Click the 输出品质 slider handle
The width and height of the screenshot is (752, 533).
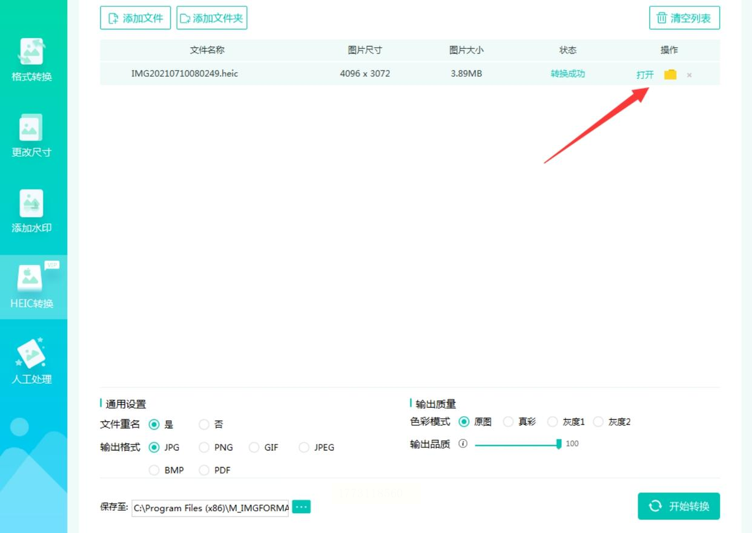pos(559,444)
